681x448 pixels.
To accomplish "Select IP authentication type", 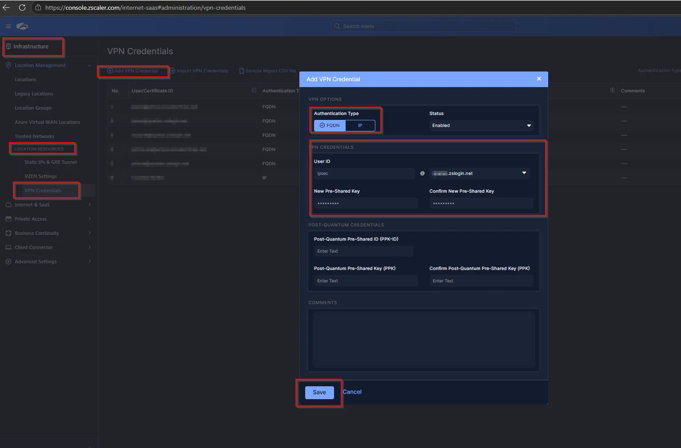I will coord(360,126).
